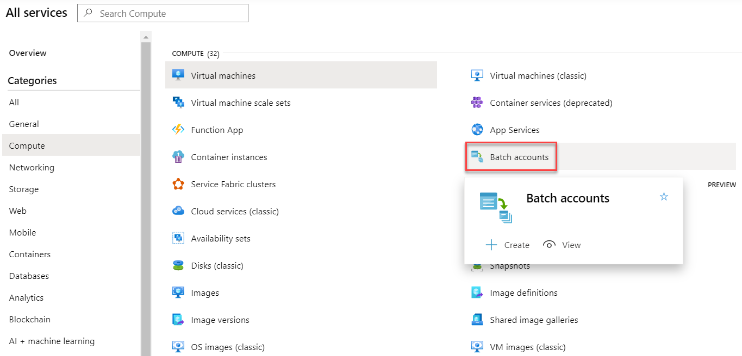Open Snapshots link below popup
Image resolution: width=742 pixels, height=356 pixels.
(x=510, y=266)
